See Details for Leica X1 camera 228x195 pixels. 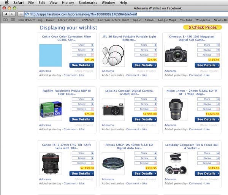point(144,119)
